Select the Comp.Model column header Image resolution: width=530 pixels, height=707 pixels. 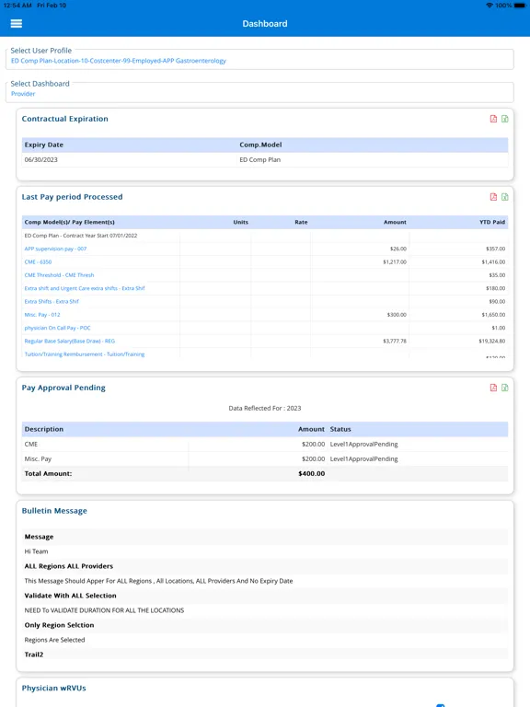260,145
